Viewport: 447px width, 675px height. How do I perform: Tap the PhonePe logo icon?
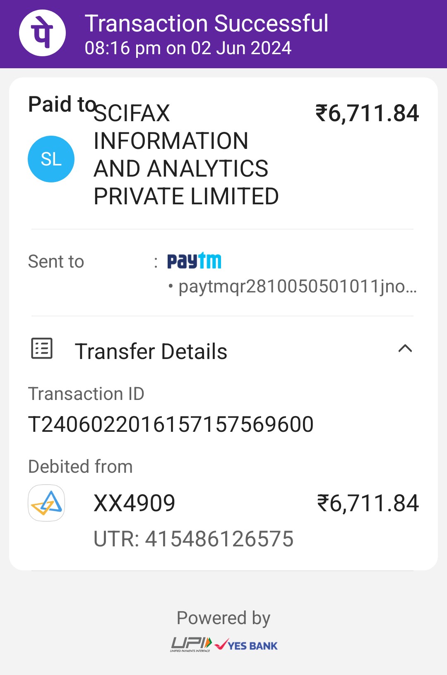coord(42,33)
